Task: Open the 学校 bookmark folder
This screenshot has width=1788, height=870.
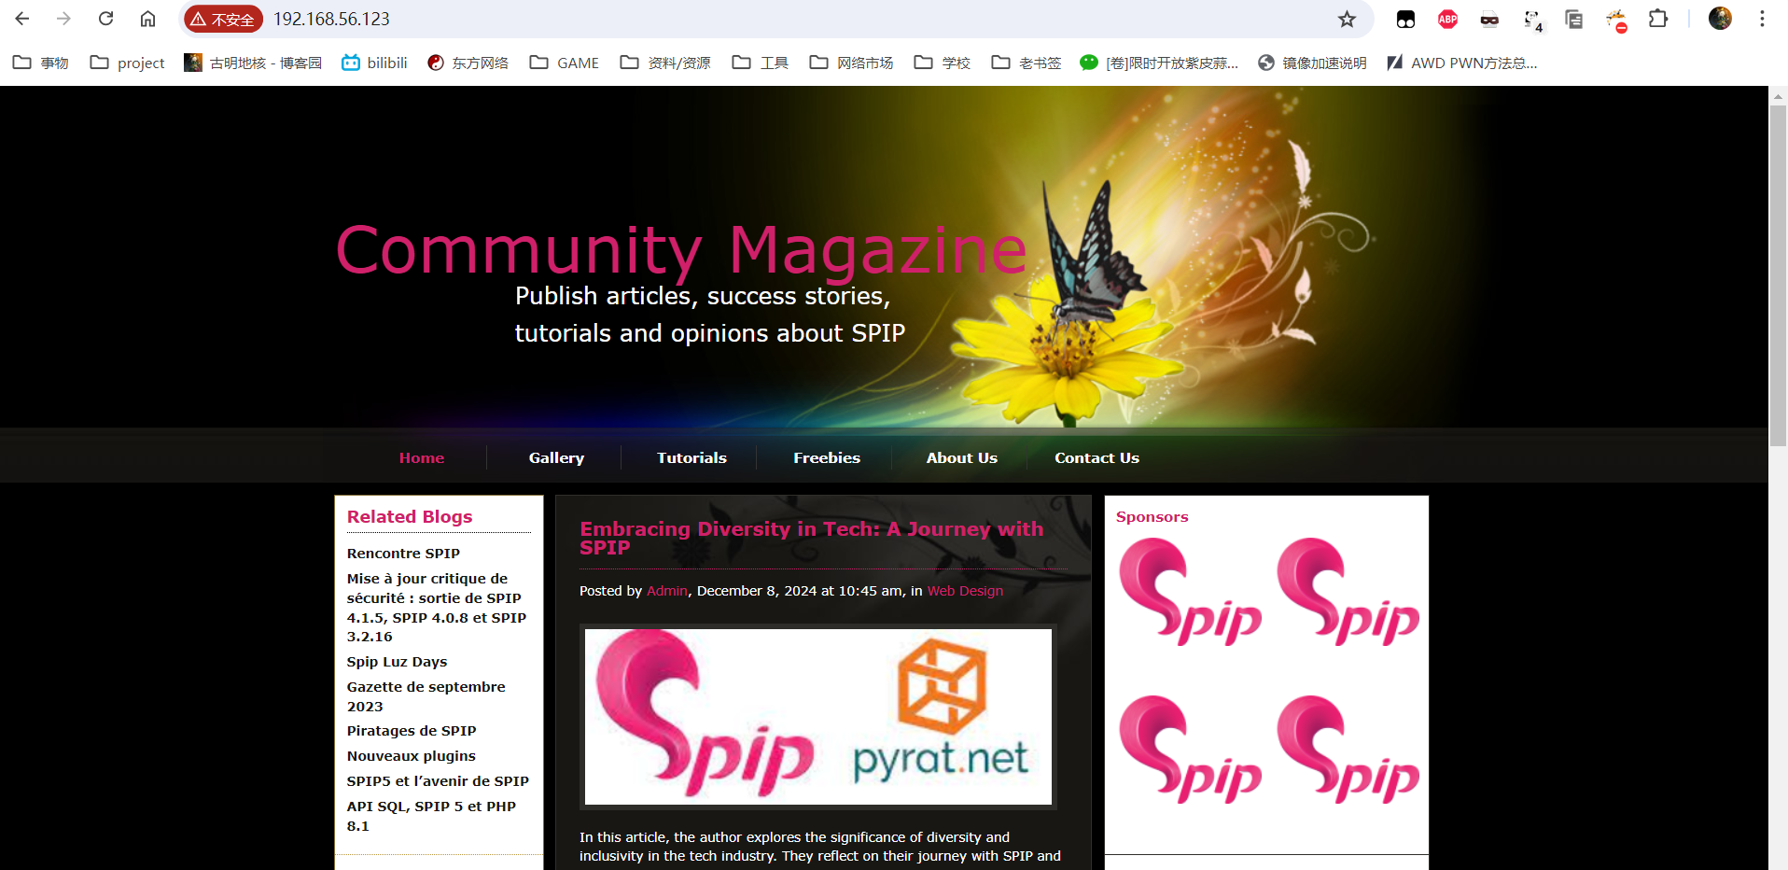Action: pos(943,63)
